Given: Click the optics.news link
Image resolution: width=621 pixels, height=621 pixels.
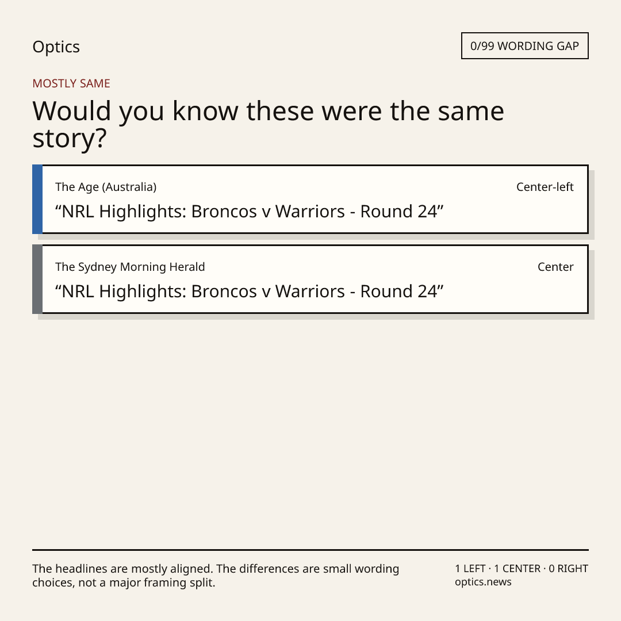Looking at the screenshot, I should [483, 582].
